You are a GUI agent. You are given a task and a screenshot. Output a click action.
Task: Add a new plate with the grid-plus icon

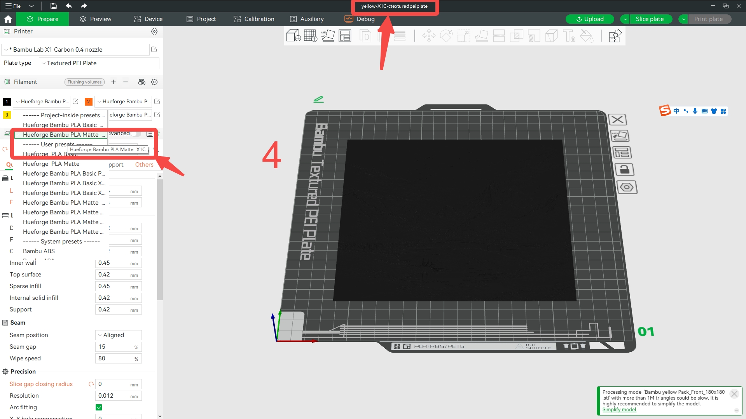coord(311,36)
